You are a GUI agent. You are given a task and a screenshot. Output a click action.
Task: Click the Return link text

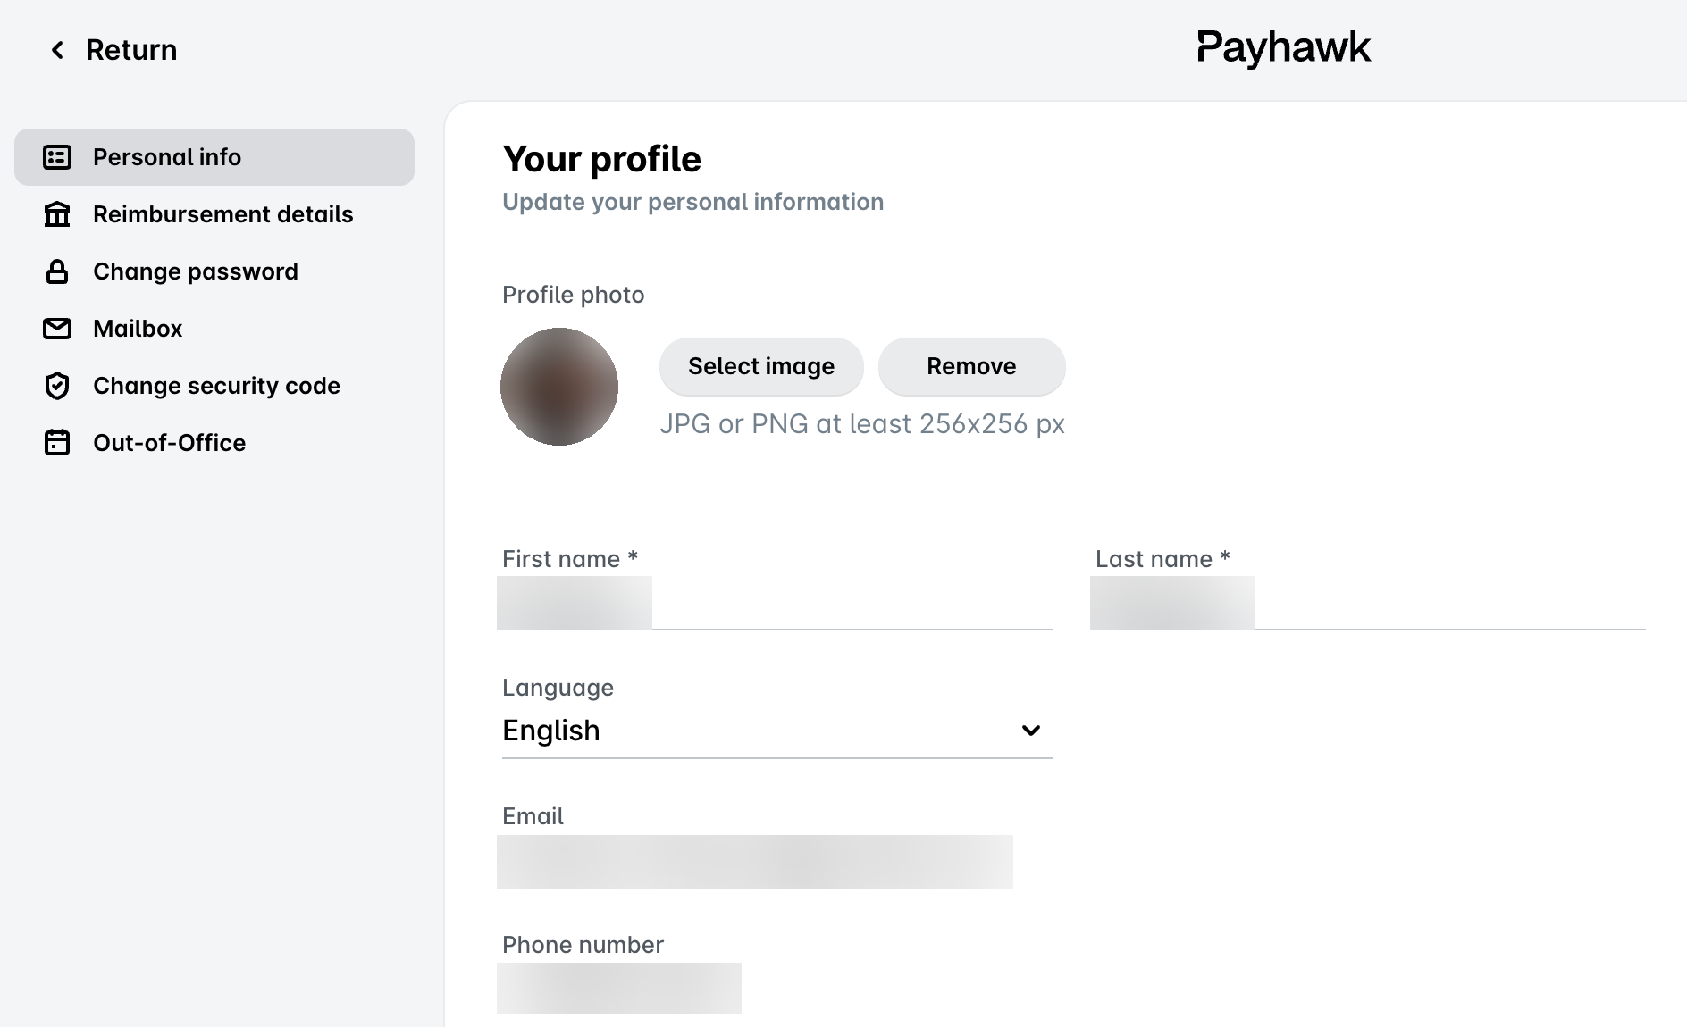pos(131,50)
